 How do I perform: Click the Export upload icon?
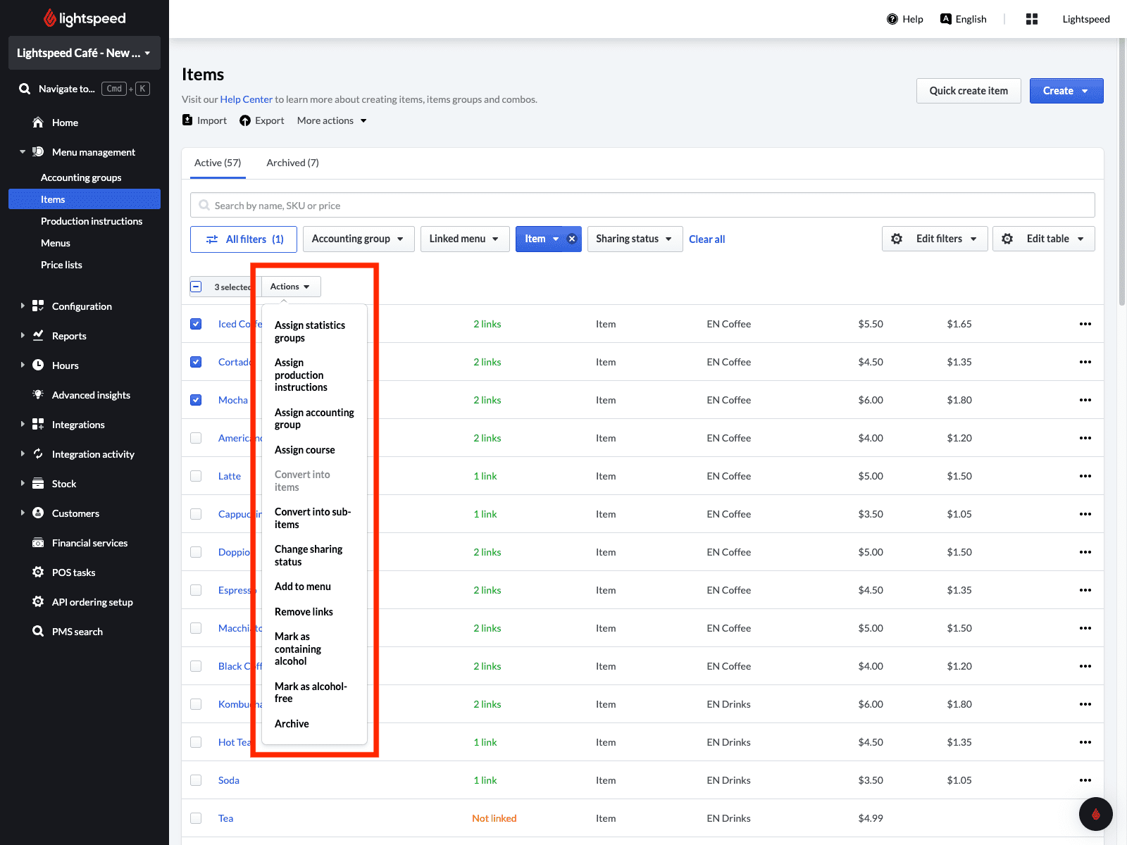coord(245,120)
